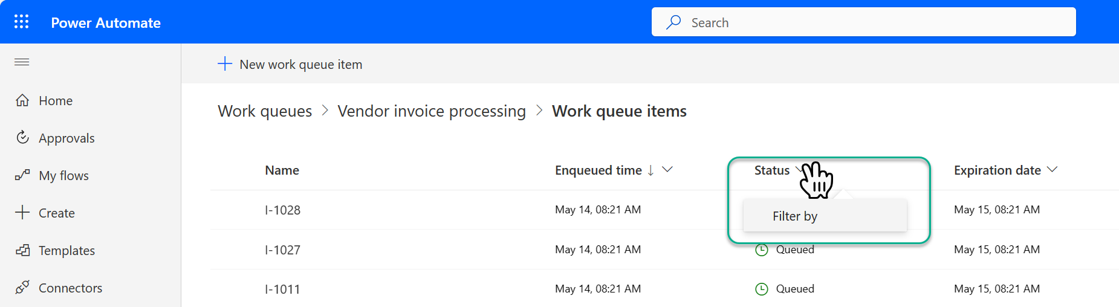
Task: Click New work queue item button
Action: 290,64
